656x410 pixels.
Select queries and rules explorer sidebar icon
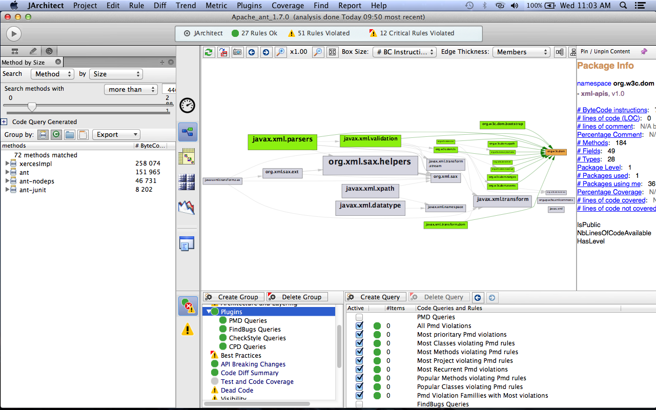(x=188, y=306)
